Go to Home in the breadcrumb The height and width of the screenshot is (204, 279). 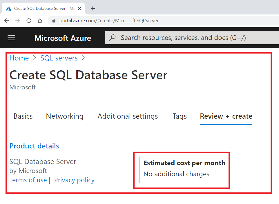coord(19,58)
